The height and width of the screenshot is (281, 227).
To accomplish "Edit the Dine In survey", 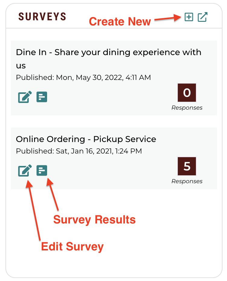I will click(25, 97).
